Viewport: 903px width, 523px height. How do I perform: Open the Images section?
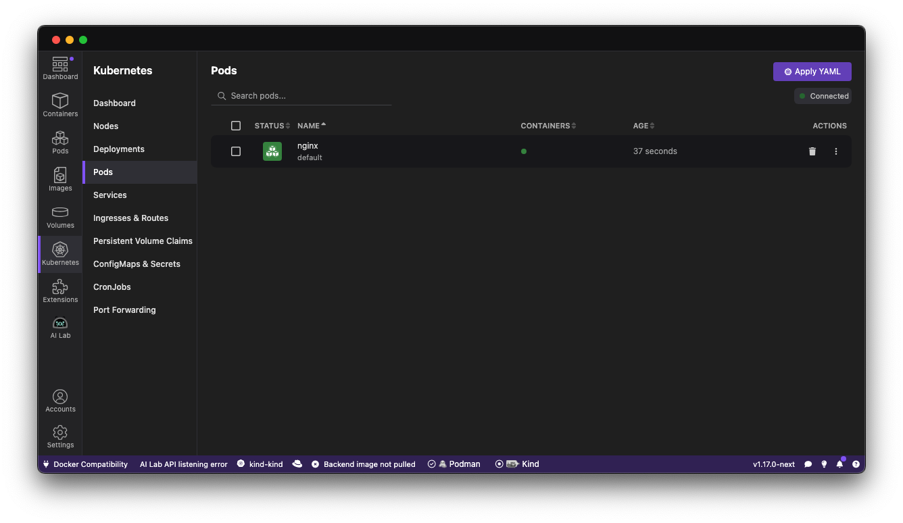(59, 178)
